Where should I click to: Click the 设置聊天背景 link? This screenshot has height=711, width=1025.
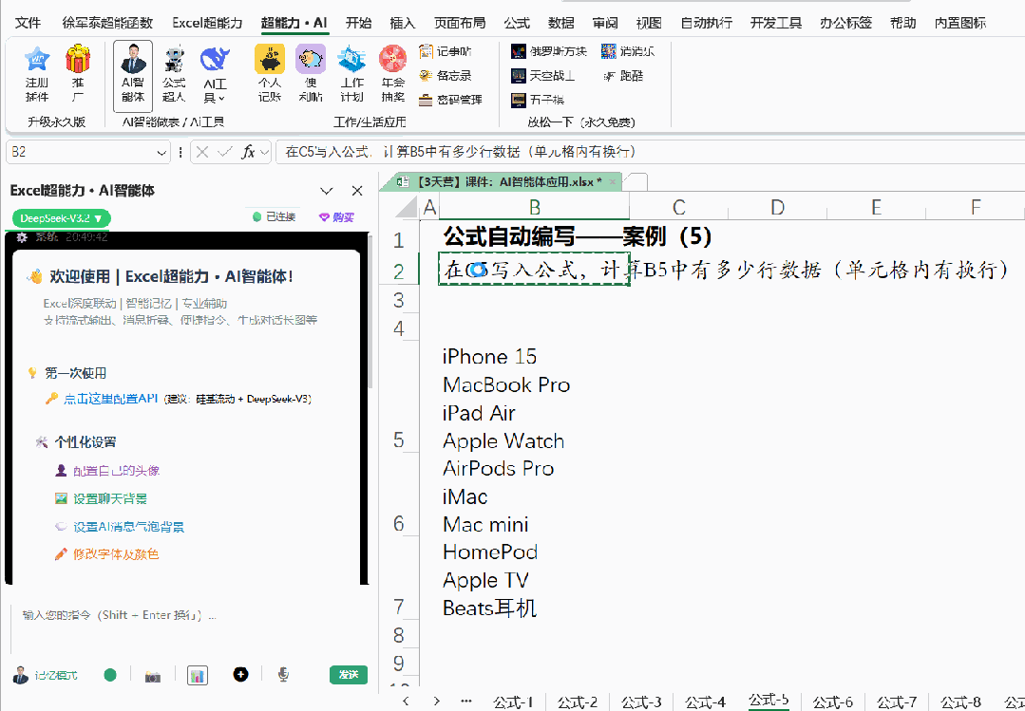[110, 498]
